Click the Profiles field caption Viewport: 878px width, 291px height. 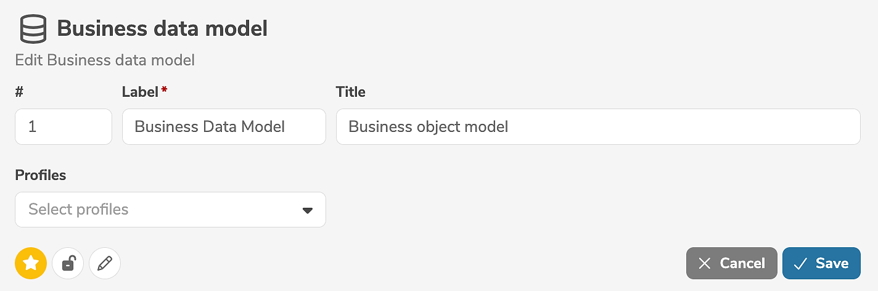pyautogui.click(x=41, y=175)
